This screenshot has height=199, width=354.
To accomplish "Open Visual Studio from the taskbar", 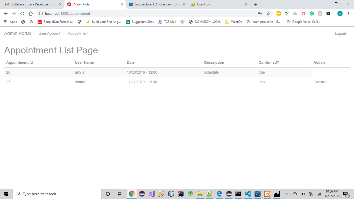I will click(152, 194).
